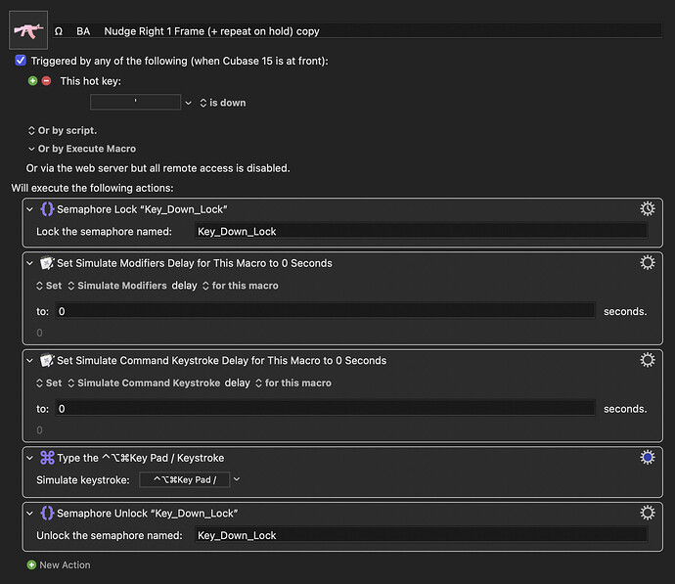This screenshot has width=675, height=584.
Task: Collapse the Semaphore Unlock action
Action: point(29,514)
